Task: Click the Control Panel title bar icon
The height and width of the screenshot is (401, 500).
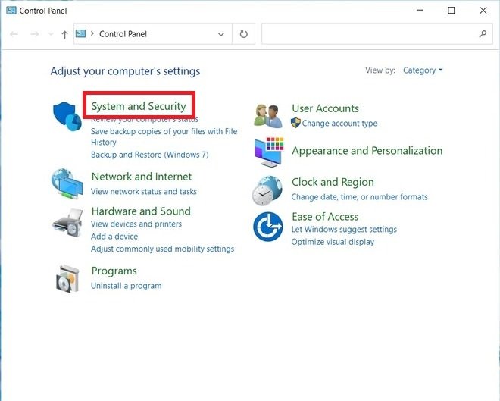Action: coord(11,11)
